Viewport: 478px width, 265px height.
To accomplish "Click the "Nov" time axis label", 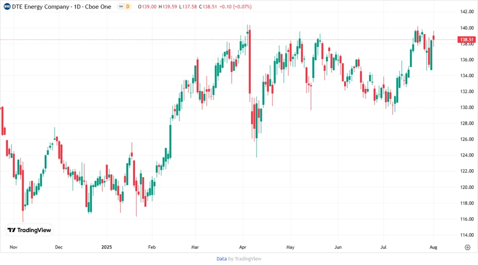I will click(13, 247).
